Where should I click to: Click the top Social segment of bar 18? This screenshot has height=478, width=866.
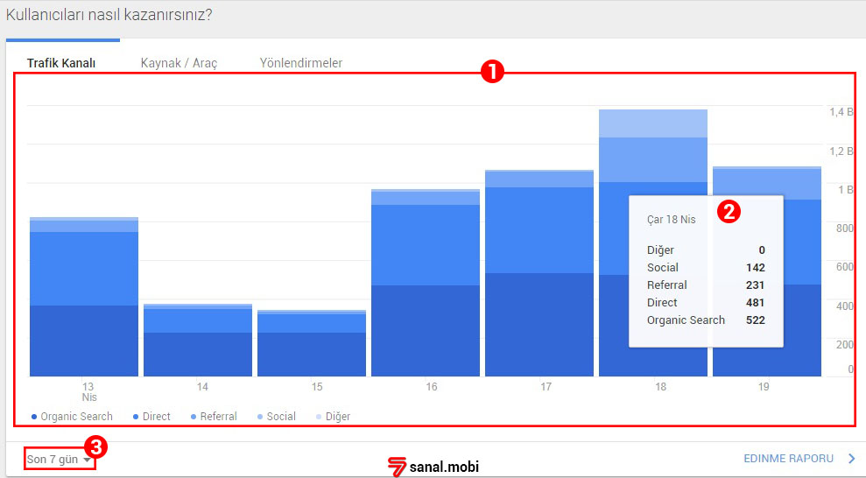tap(653, 123)
